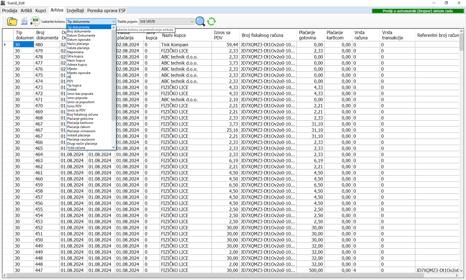This screenshot has height=280, width=466.
Task: Select the Tink Kompani customer cell
Action: pyautogui.click(x=175, y=45)
